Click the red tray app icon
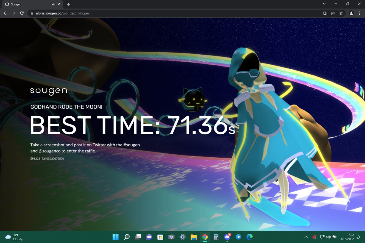 315,237
